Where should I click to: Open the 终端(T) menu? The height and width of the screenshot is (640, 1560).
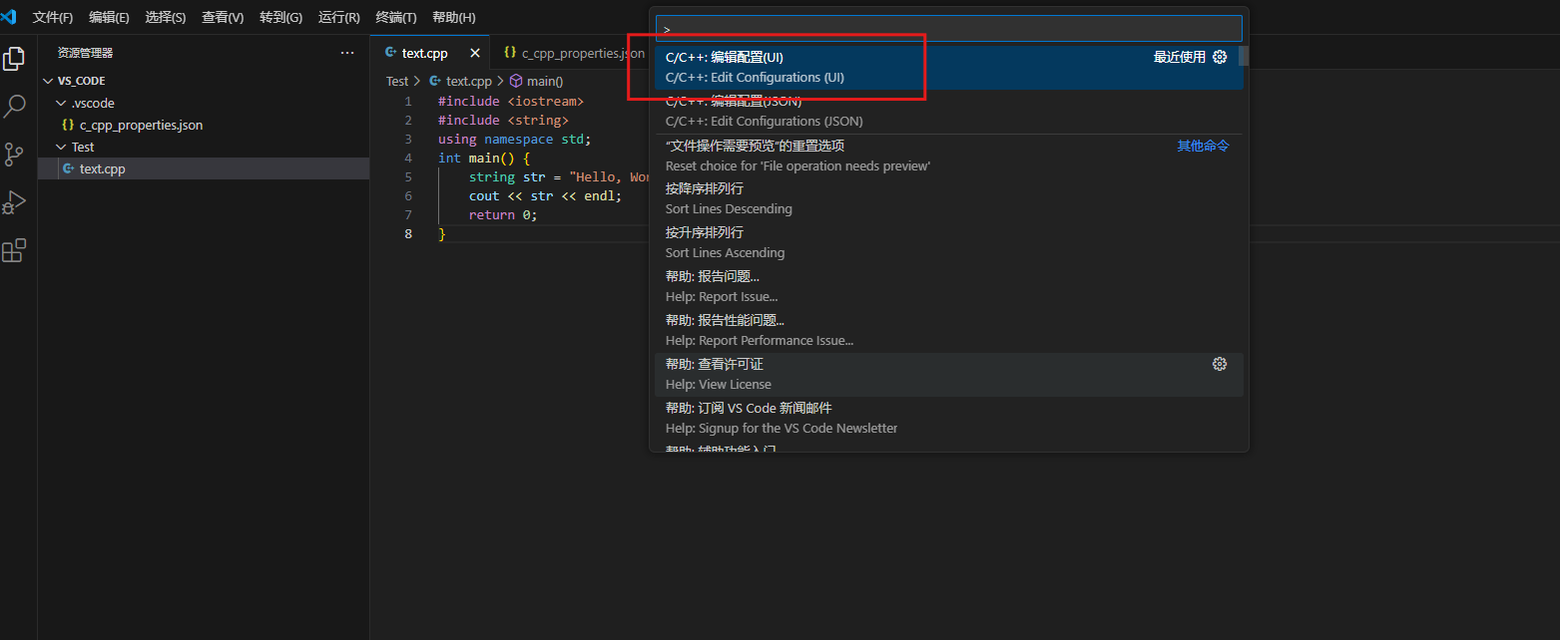click(396, 18)
